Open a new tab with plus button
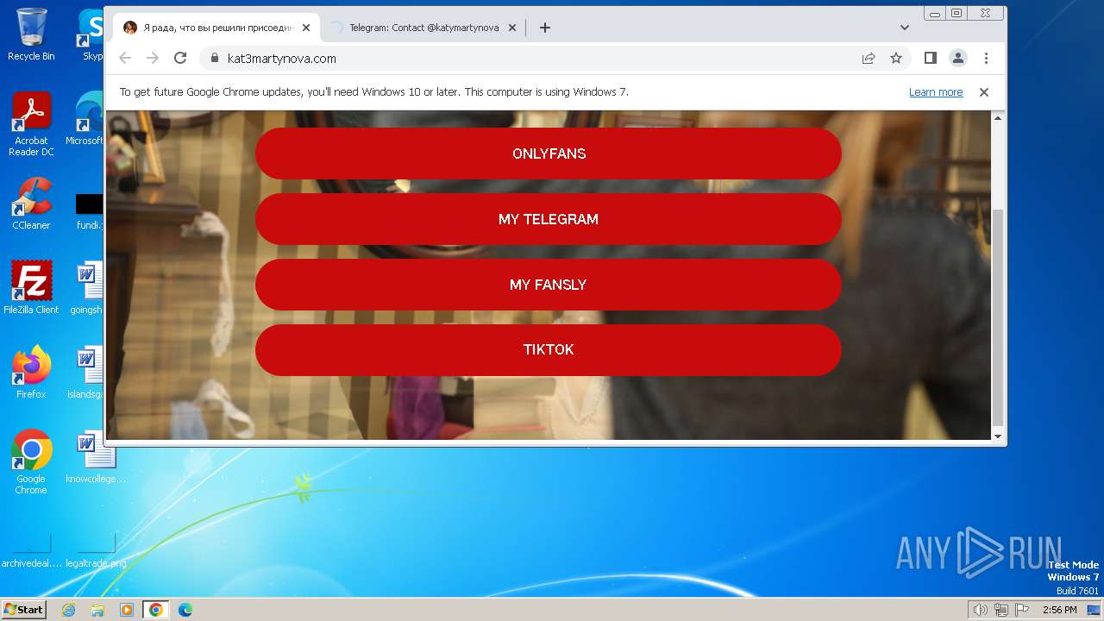 pos(545,28)
